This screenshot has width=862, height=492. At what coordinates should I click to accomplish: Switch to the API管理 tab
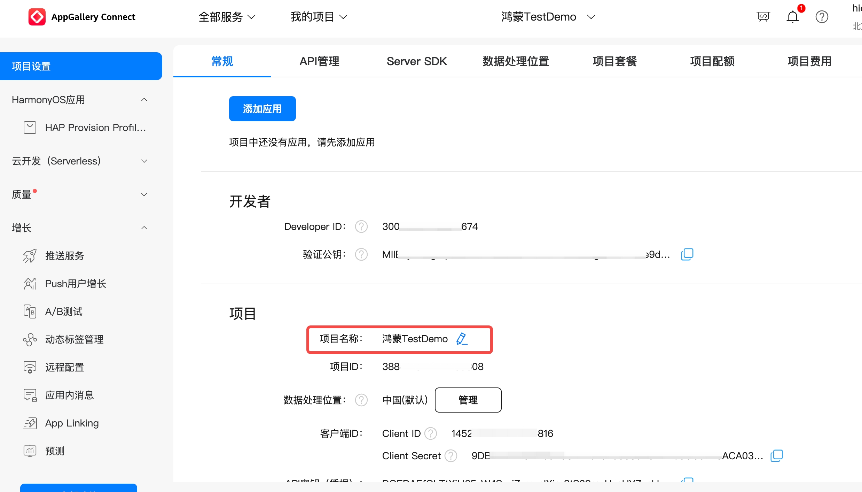tap(320, 61)
